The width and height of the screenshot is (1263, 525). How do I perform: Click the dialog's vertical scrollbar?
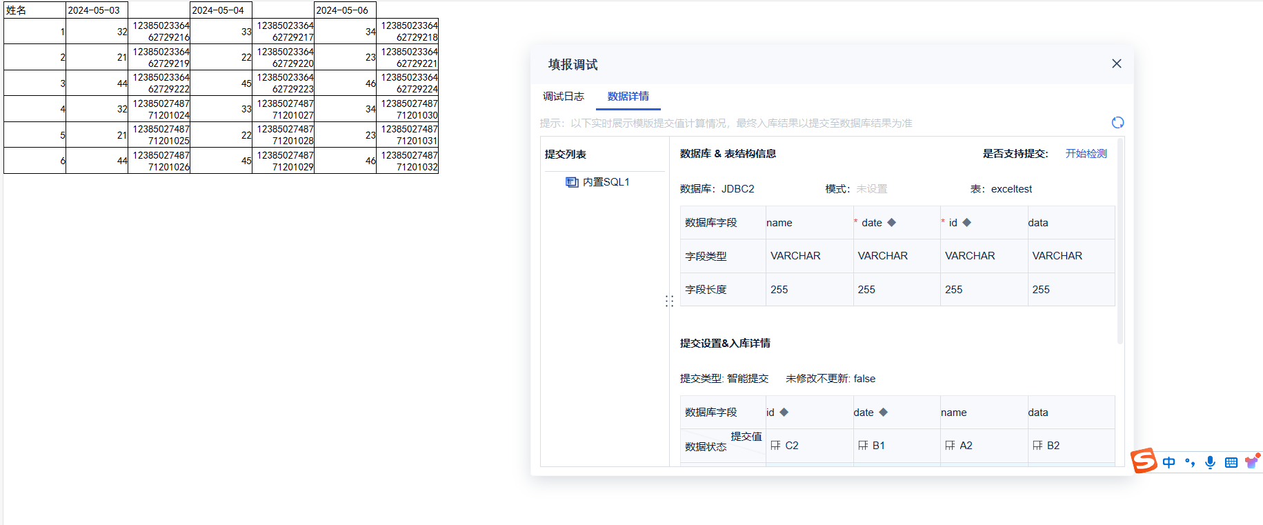point(1120,241)
